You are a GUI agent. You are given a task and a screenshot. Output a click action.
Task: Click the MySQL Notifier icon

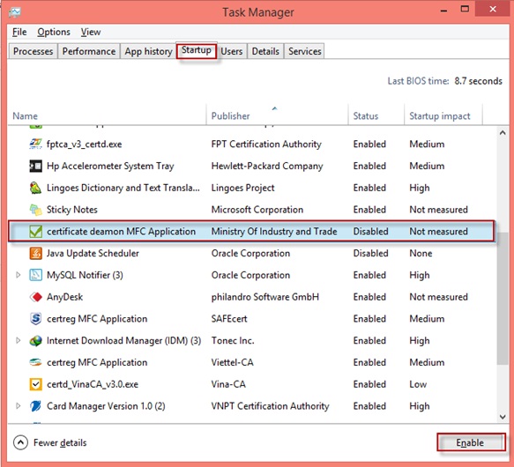coord(35,275)
